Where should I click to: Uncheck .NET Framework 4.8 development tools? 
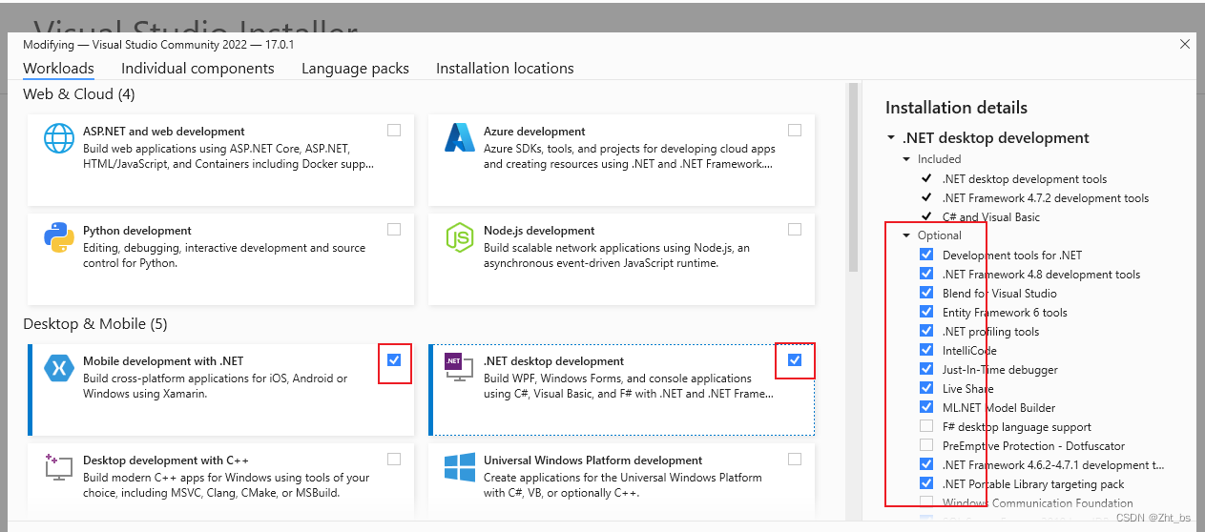[926, 274]
